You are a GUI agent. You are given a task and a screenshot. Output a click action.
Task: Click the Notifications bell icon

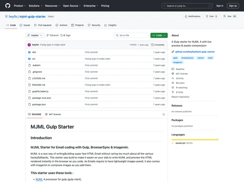[186, 16]
